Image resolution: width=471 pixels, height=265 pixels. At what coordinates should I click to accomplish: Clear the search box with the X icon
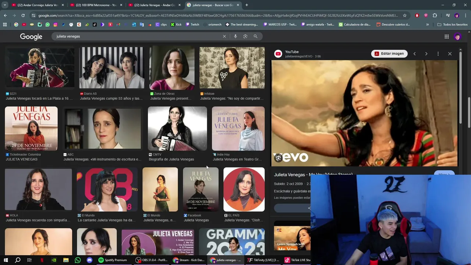pyautogui.click(x=224, y=36)
